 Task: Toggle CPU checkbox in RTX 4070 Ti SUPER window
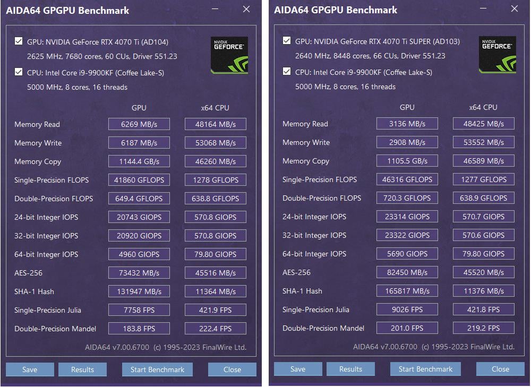click(x=287, y=71)
